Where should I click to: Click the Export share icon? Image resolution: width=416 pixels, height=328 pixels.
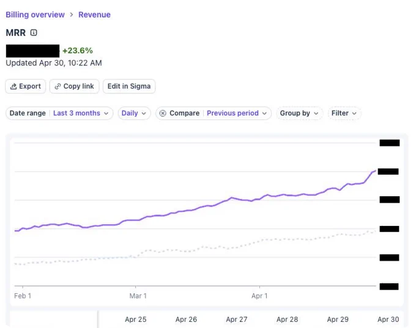click(13, 86)
